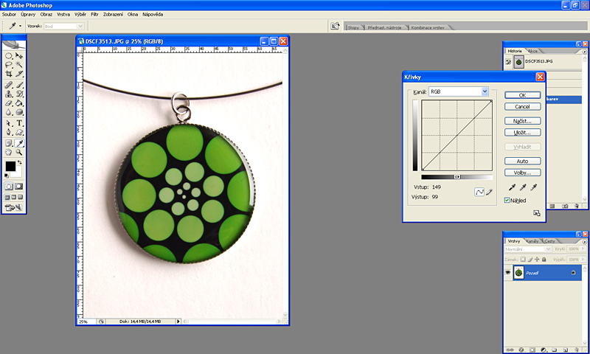Viewport: 590px width, 354px height.
Task: Open the Filtr menu
Action: tap(95, 14)
